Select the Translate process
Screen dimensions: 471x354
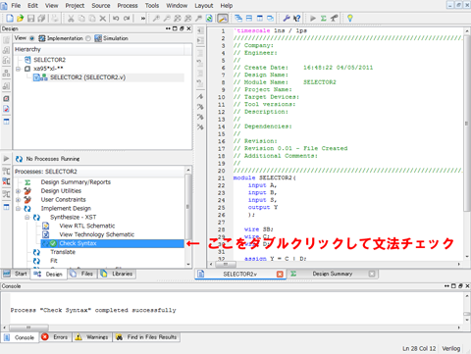click(63, 252)
